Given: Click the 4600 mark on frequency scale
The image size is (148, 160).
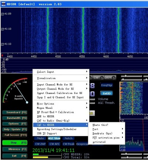Looking at the screenshot, I should point(106,56).
